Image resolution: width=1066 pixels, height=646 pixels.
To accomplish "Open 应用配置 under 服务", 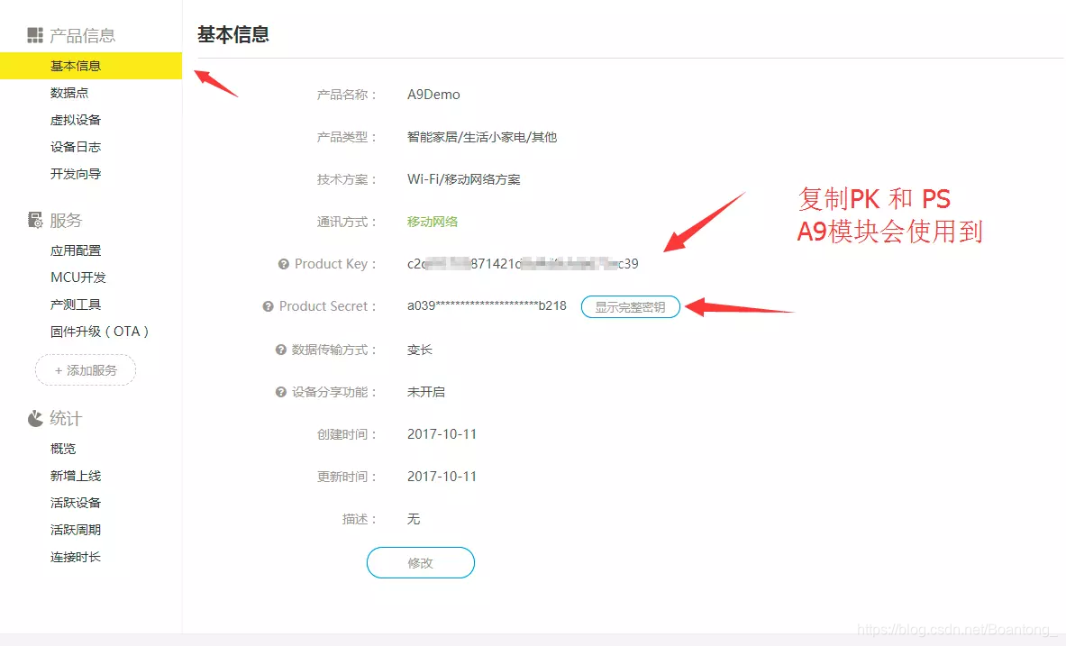I will pyautogui.click(x=75, y=250).
